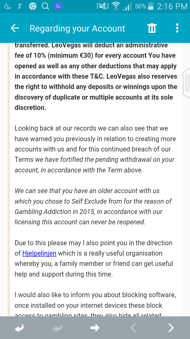Tap the 2:16 PM clock
The image size is (190, 339).
click(172, 6)
